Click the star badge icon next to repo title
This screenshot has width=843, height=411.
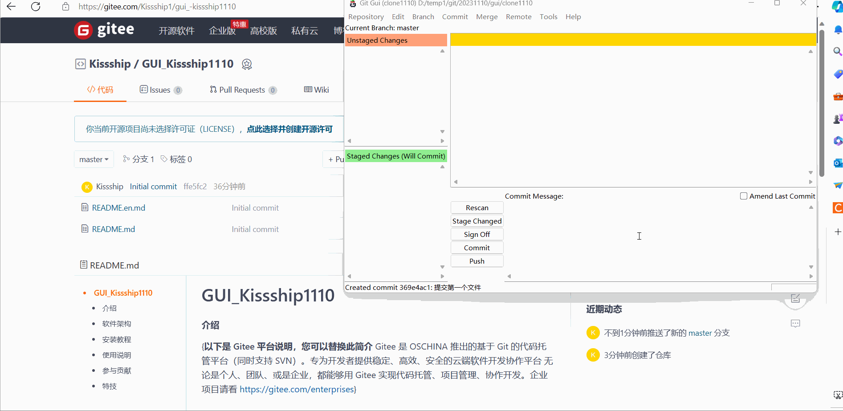click(x=247, y=64)
